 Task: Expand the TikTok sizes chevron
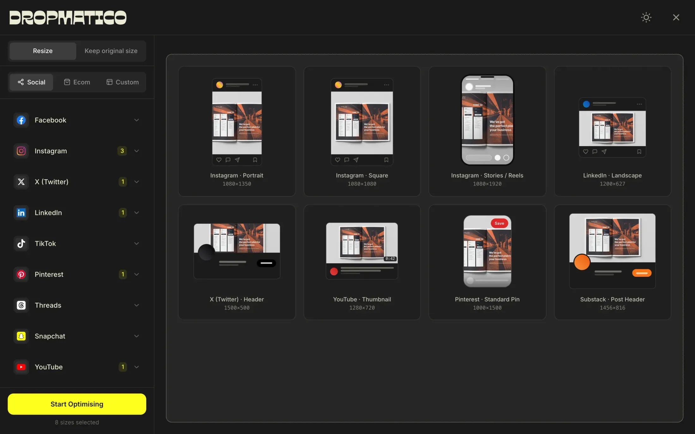click(x=136, y=243)
